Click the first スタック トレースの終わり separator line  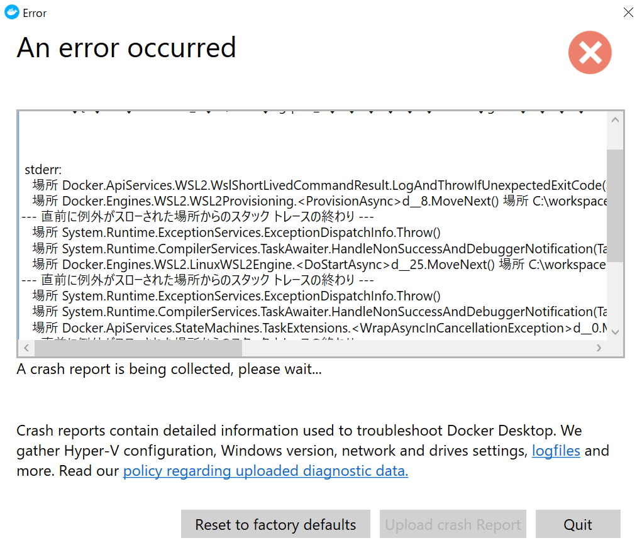pos(197,216)
